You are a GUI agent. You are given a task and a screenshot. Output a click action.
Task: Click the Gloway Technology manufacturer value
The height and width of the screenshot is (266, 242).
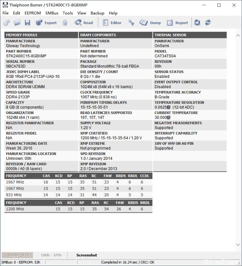pyautogui.click(x=23, y=46)
